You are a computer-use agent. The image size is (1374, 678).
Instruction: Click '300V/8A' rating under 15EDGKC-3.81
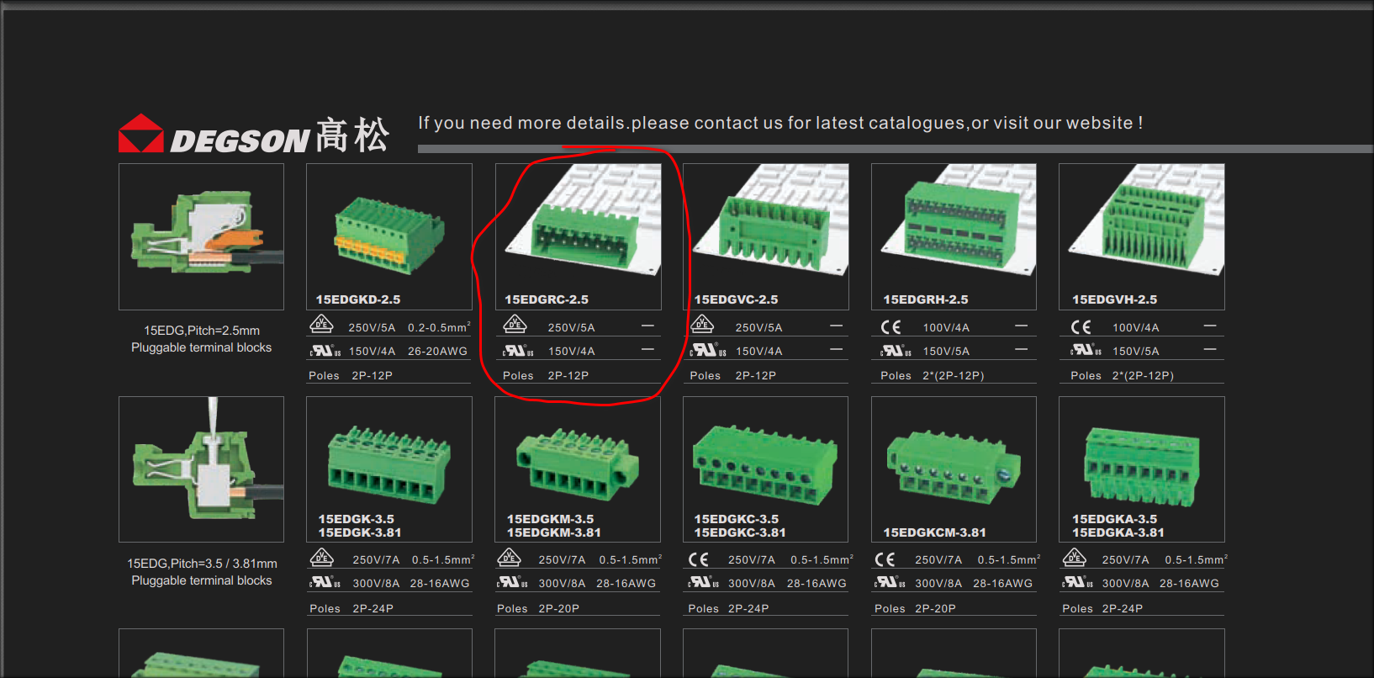(752, 584)
